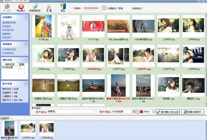207x140 pixels.
Task: Click 查看已选照片 view selected photos button
Action: click(193, 112)
